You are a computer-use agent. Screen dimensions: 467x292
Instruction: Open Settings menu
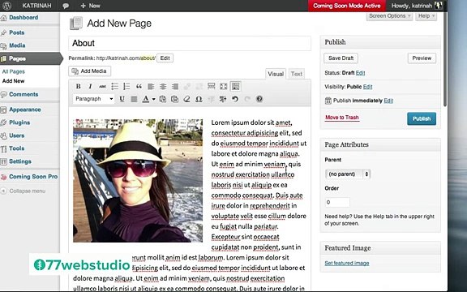20,161
